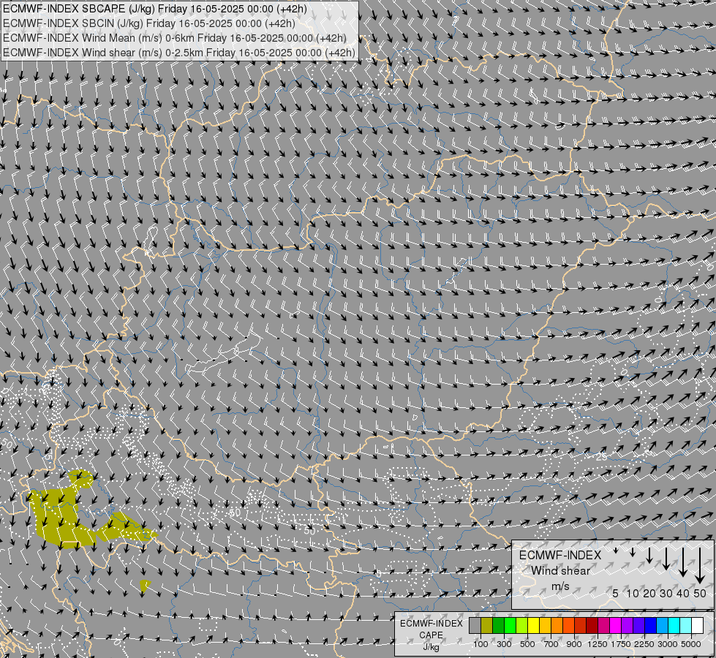Click the 40 m/s wind shear legend arrow
The width and height of the screenshot is (716, 658).
[x=682, y=562]
